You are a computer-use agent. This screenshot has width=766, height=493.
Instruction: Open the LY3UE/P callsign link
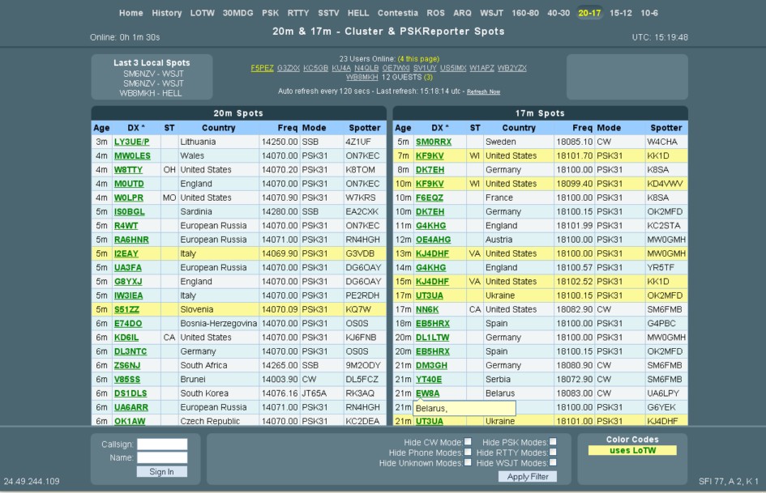point(131,142)
